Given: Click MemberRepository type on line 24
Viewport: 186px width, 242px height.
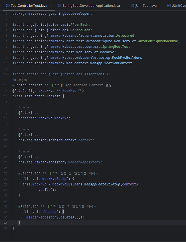Looking at the screenshot, I should click(50, 162).
